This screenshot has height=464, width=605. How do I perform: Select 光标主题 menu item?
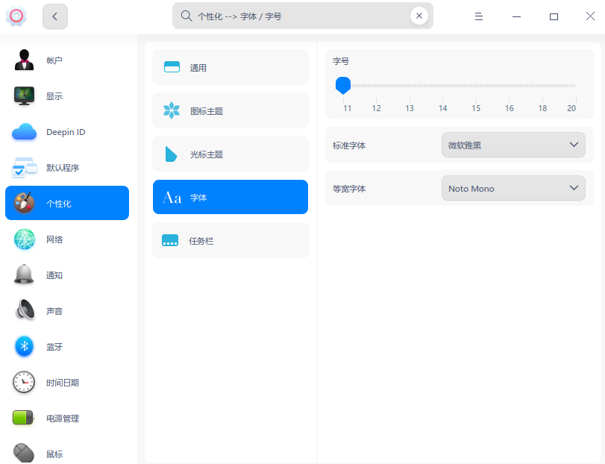click(x=231, y=154)
